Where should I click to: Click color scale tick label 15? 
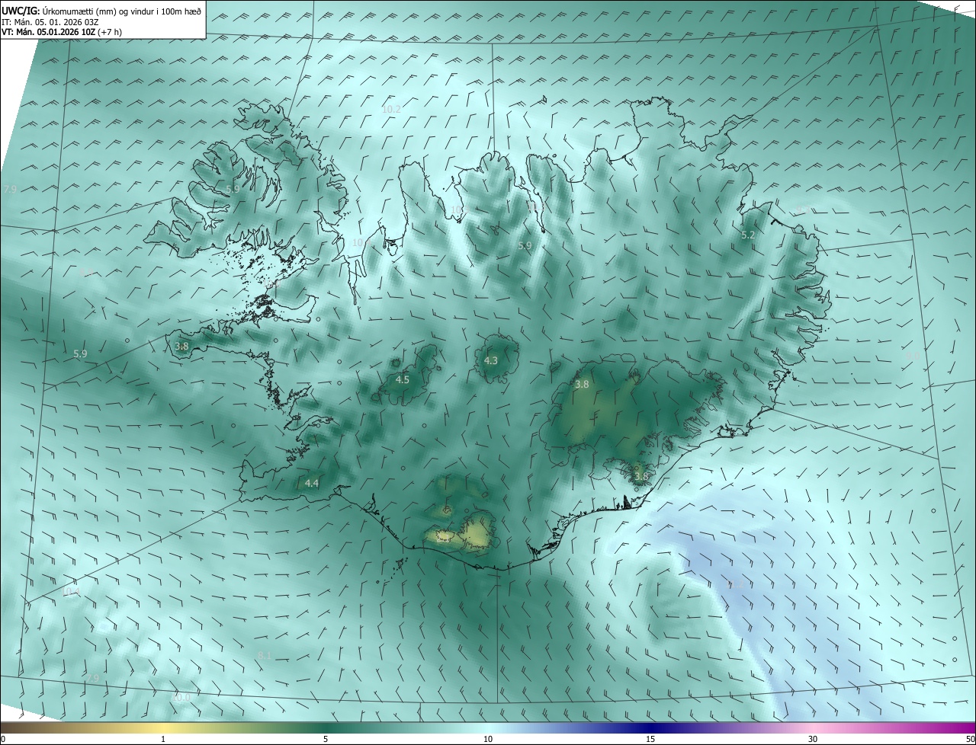(x=650, y=739)
